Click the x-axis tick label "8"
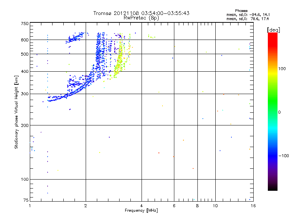Viewport: 298px width, 224px height. (197, 206)
